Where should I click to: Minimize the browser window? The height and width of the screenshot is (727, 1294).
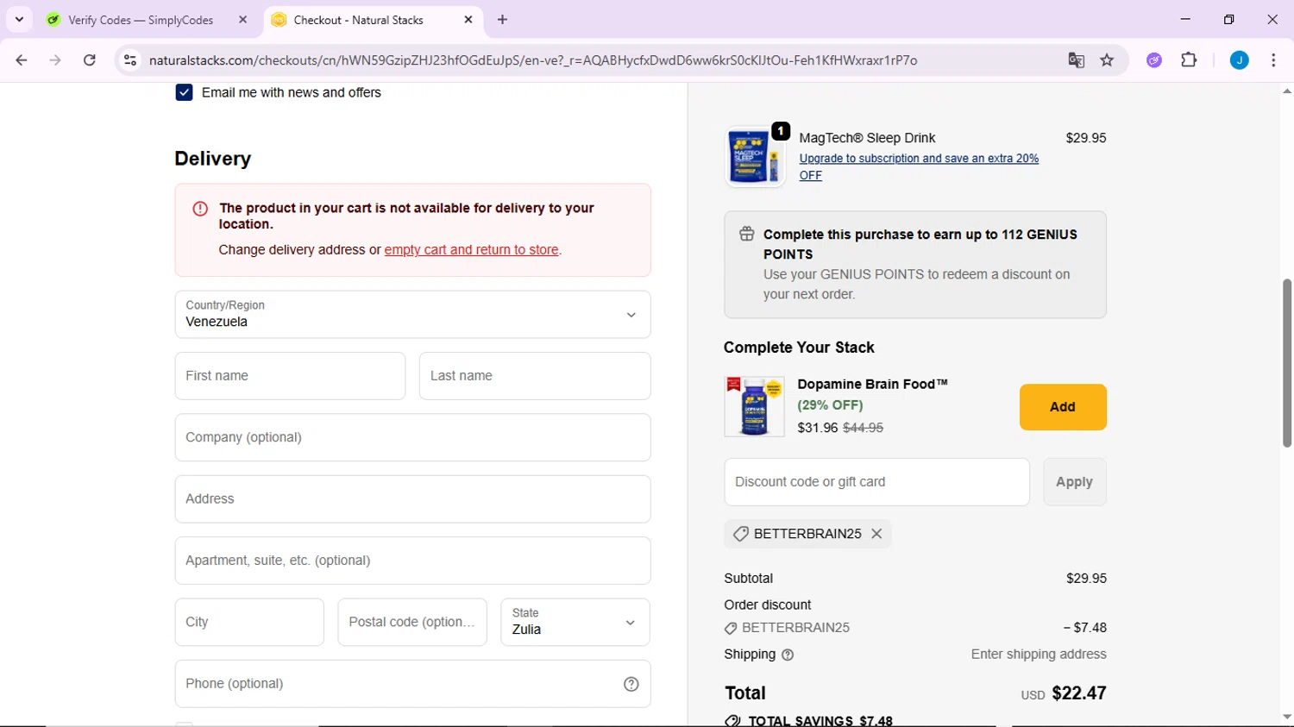click(x=1185, y=19)
